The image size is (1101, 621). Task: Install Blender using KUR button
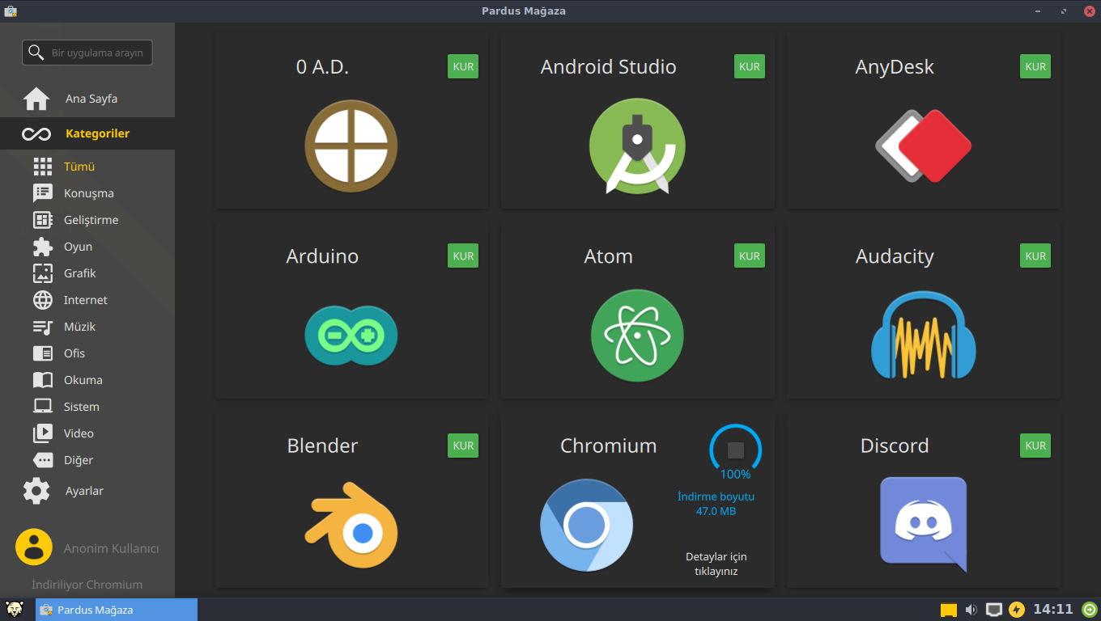[x=463, y=445]
